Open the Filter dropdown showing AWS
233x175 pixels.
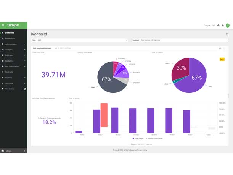(82, 40)
